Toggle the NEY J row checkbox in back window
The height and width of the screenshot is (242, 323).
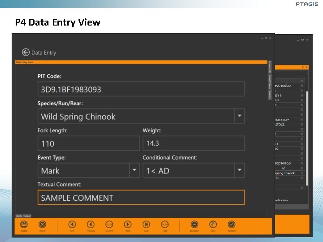[x=302, y=95]
